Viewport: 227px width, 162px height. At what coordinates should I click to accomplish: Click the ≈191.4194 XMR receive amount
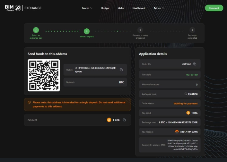point(189,132)
